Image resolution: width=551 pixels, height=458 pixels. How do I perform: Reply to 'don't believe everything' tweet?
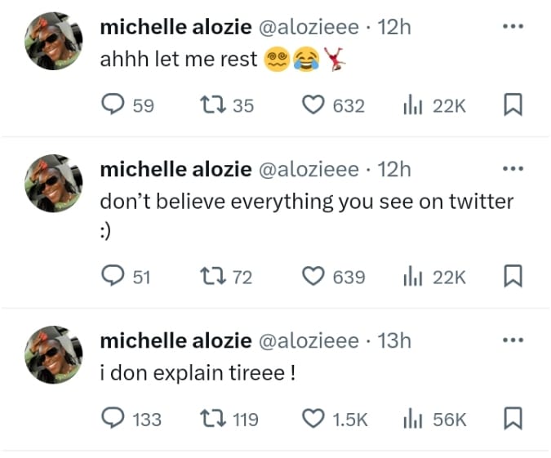pos(113,276)
